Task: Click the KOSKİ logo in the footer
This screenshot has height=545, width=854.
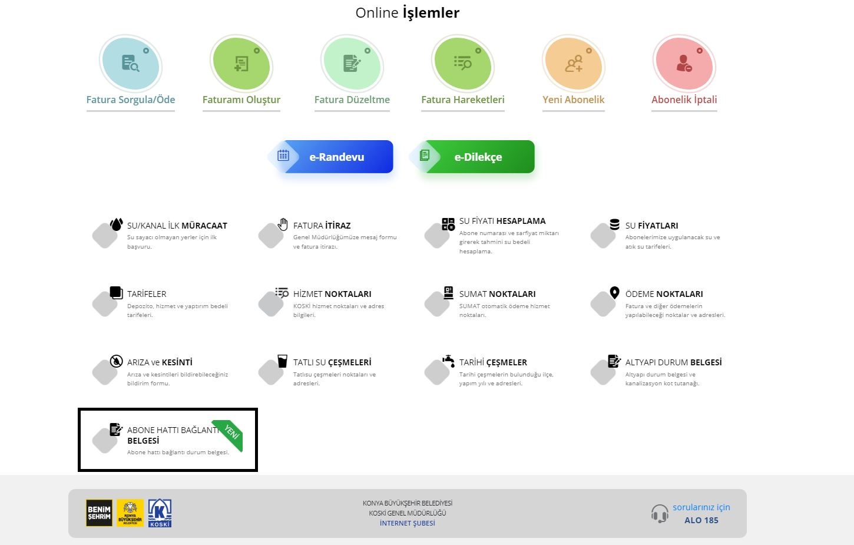Action: pos(160,512)
